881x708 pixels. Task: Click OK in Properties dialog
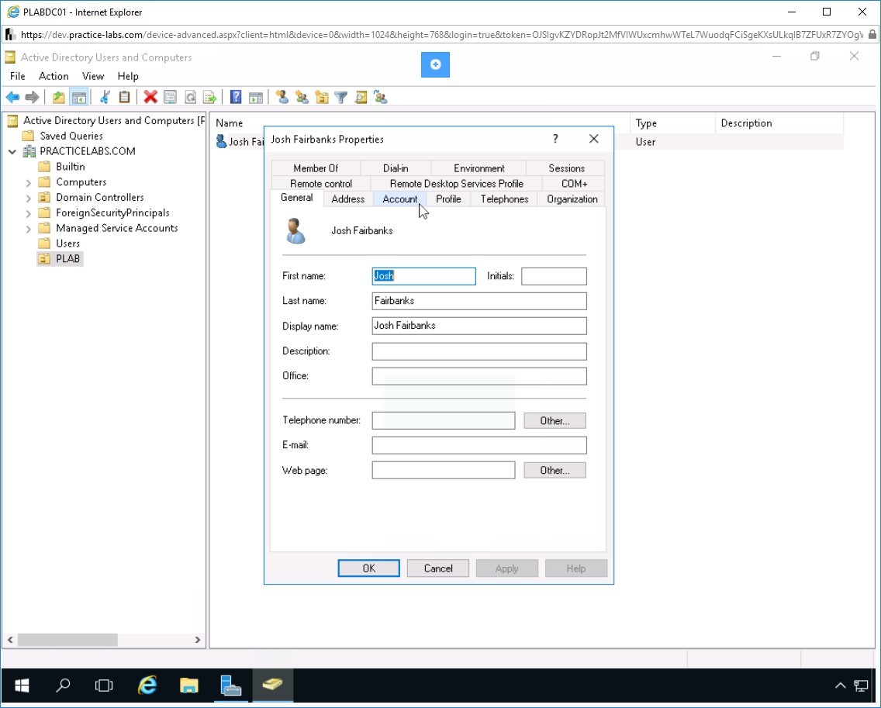tap(368, 568)
